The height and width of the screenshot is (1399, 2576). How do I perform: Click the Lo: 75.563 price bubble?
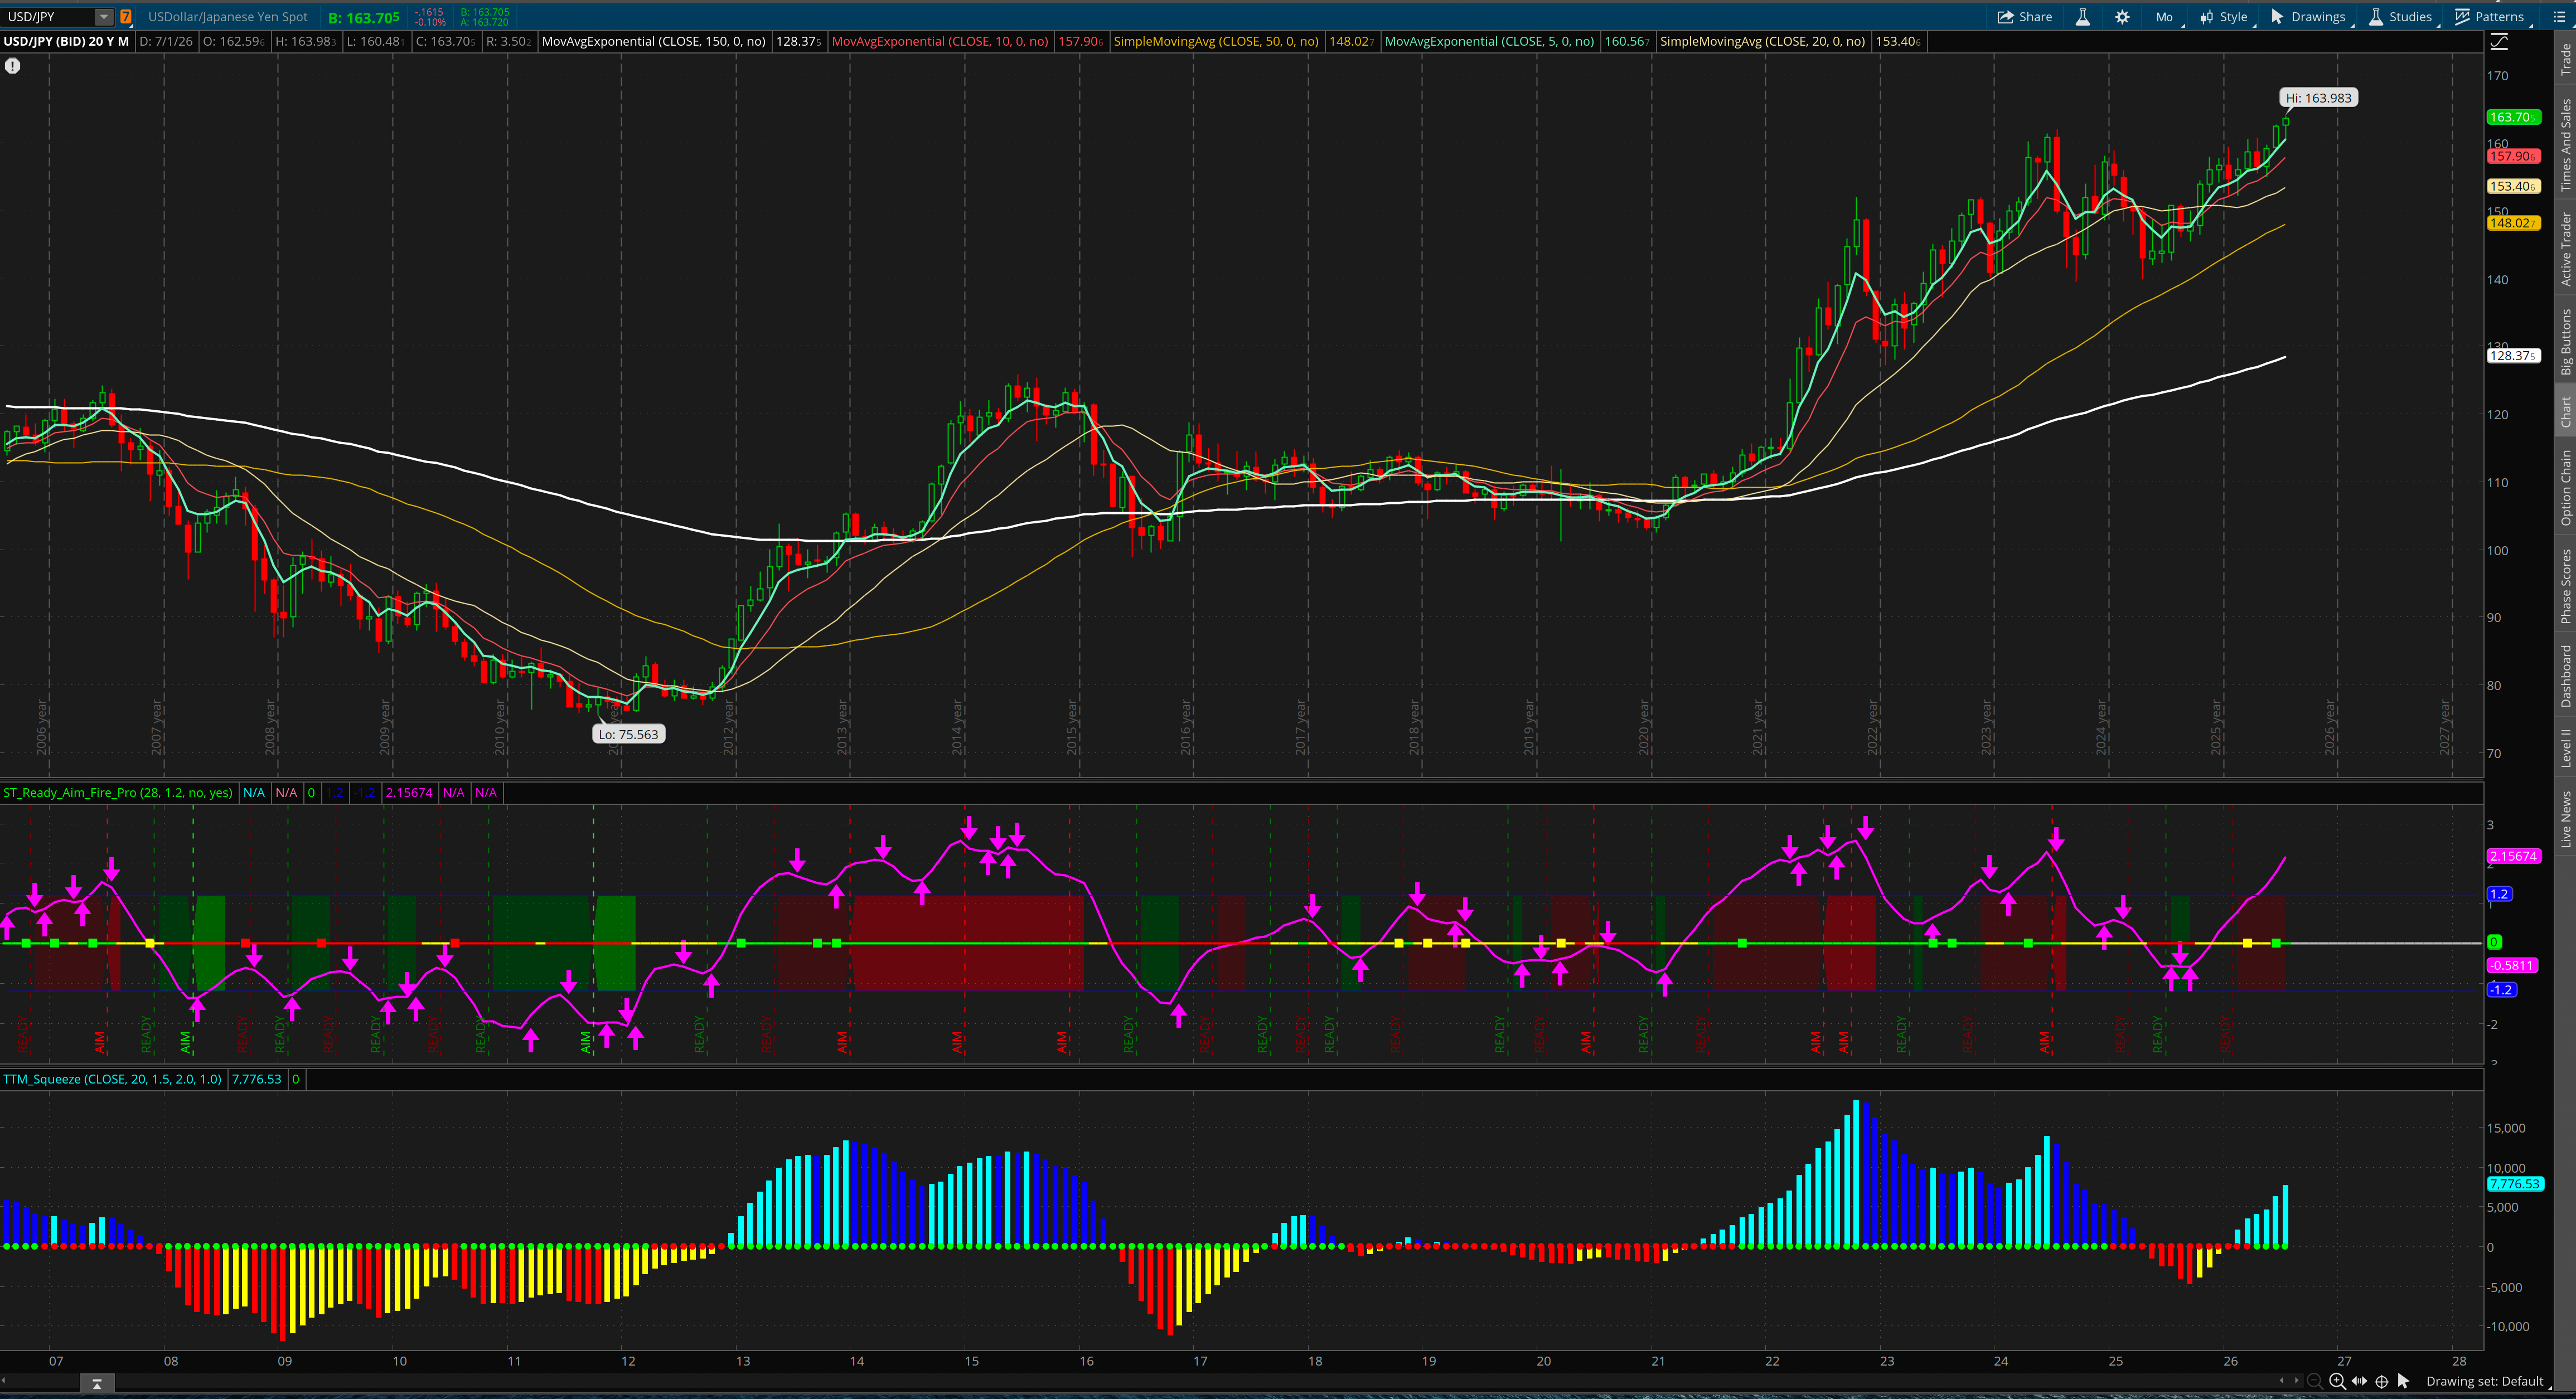click(x=629, y=735)
